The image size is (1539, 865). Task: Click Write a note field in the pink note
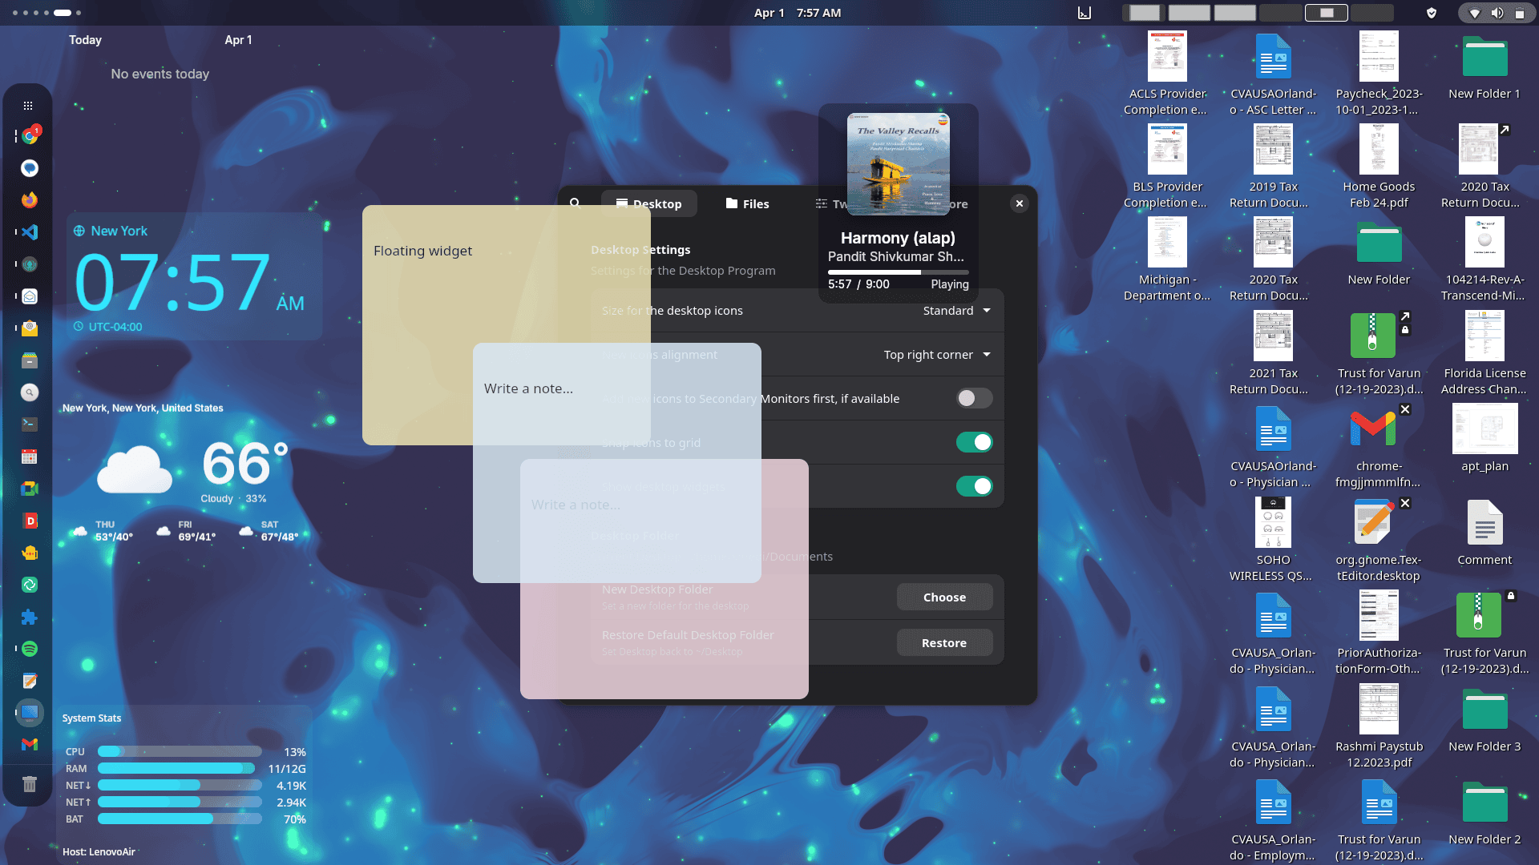[x=576, y=505]
